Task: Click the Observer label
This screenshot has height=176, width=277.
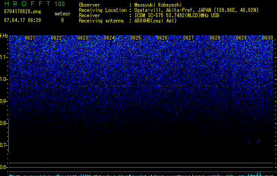Action: tap(89, 5)
